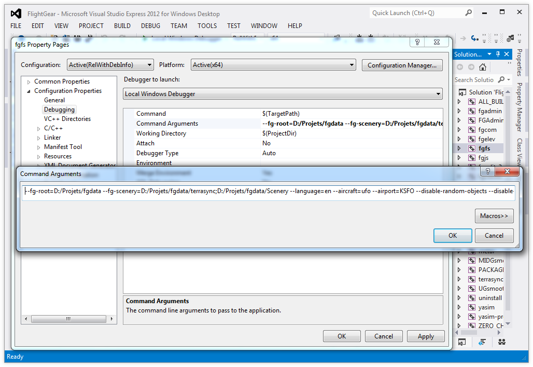
Task: Click the fgjs project icon
Action: coord(472,158)
